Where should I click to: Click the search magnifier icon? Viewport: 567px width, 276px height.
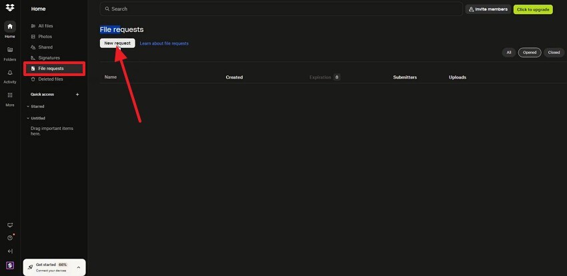click(x=107, y=9)
